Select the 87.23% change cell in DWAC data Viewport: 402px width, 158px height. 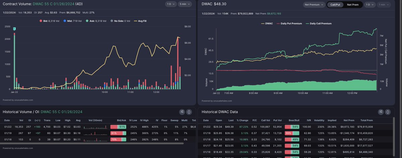click(x=243, y=127)
